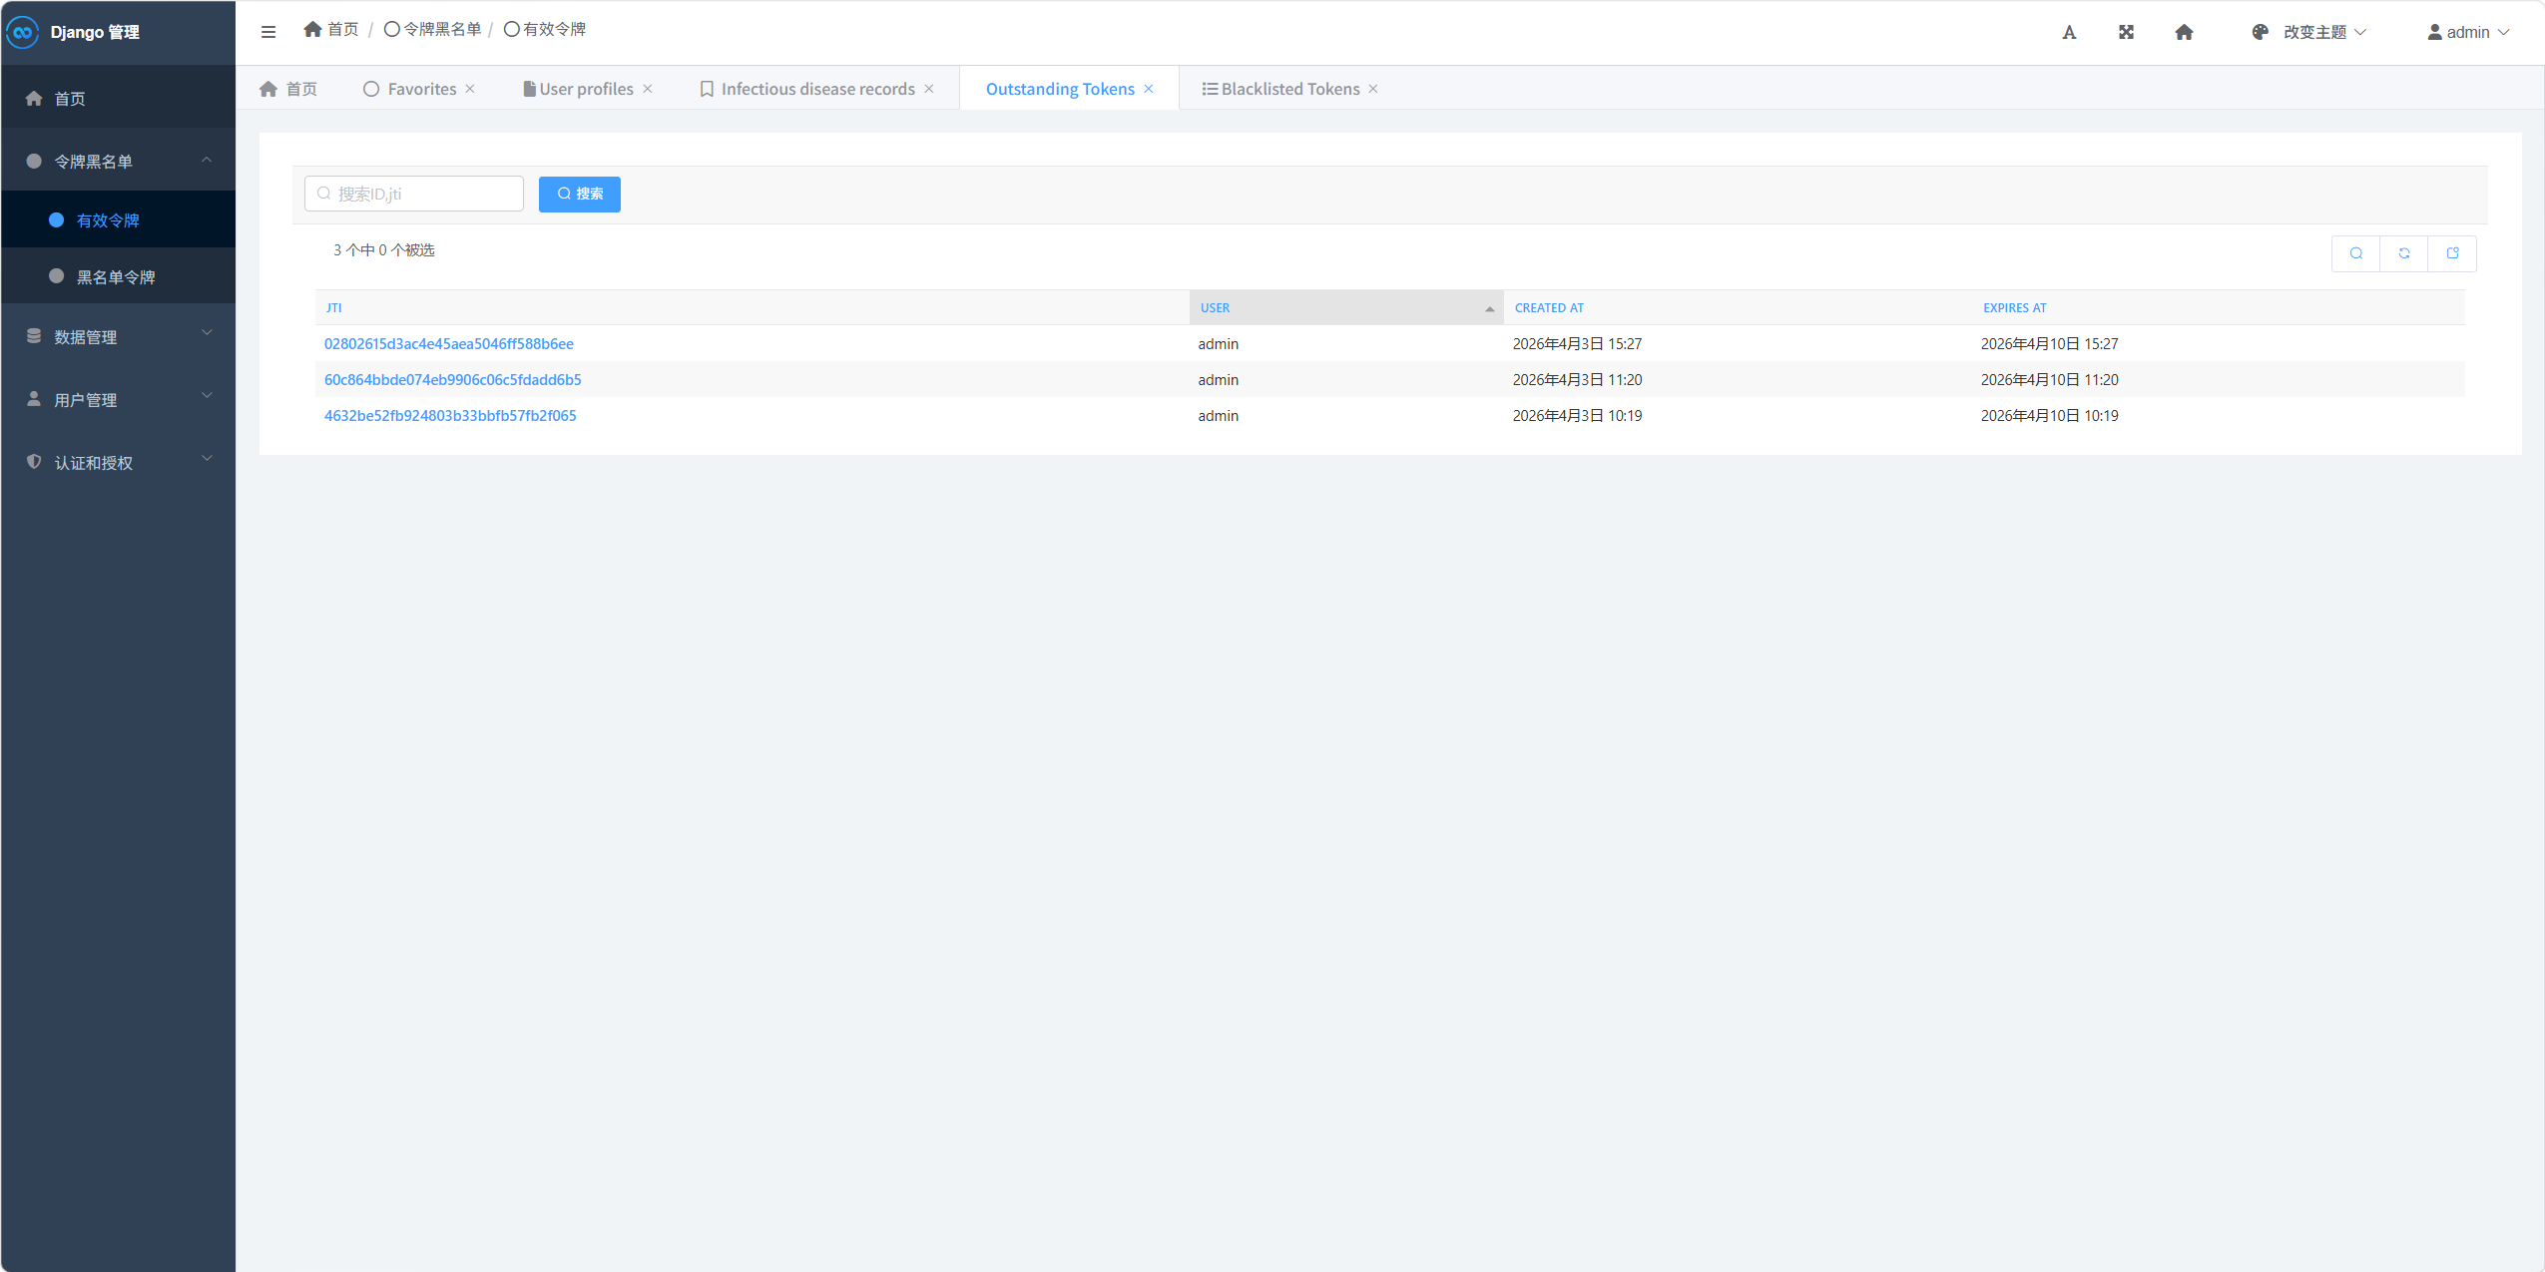Select 黑名单令牌 in the sidebar
The width and height of the screenshot is (2545, 1272).
[116, 276]
